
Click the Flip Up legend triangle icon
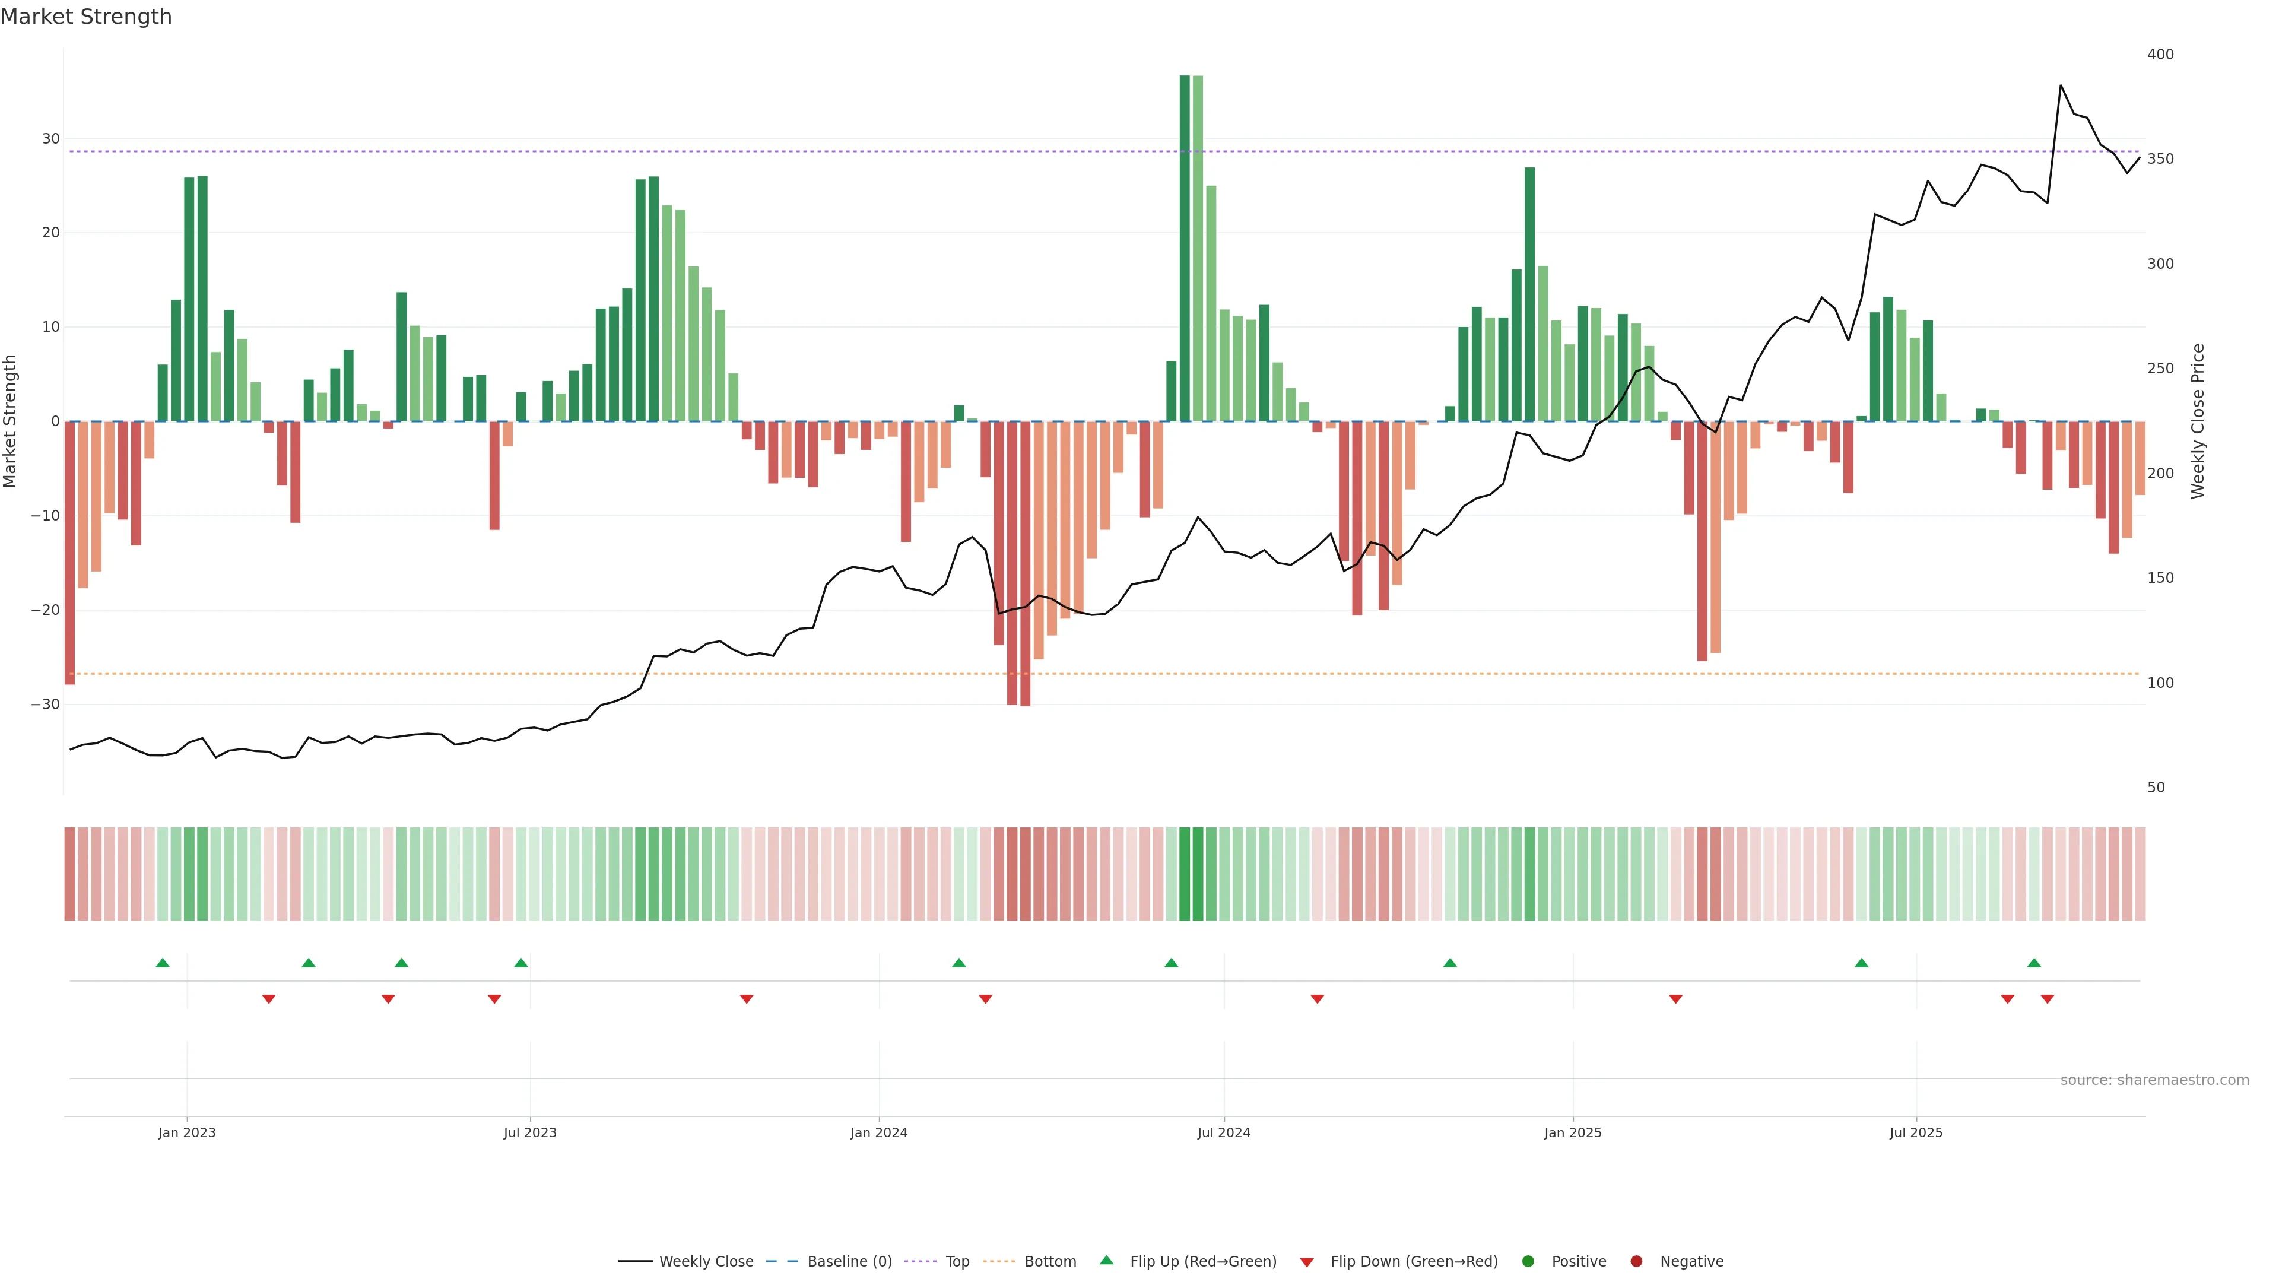pos(1106,1260)
